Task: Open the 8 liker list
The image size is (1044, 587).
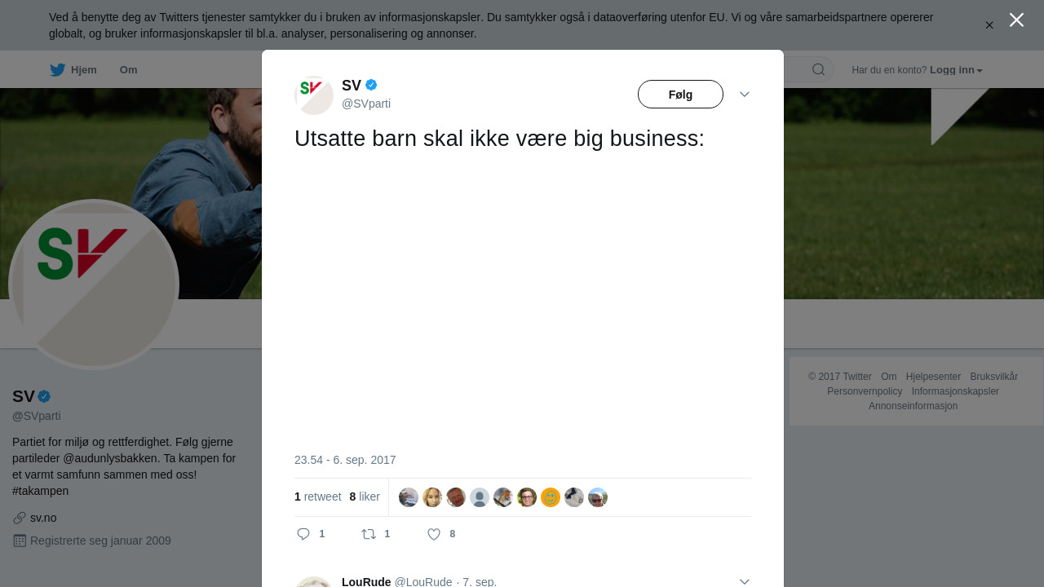Action: pyautogui.click(x=365, y=497)
